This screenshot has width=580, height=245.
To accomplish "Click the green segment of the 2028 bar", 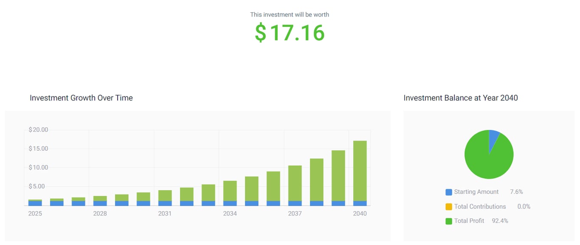I will click(x=100, y=198).
